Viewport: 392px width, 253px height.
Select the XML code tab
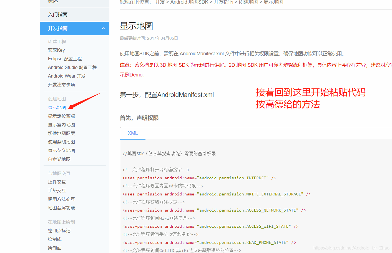pos(133,133)
